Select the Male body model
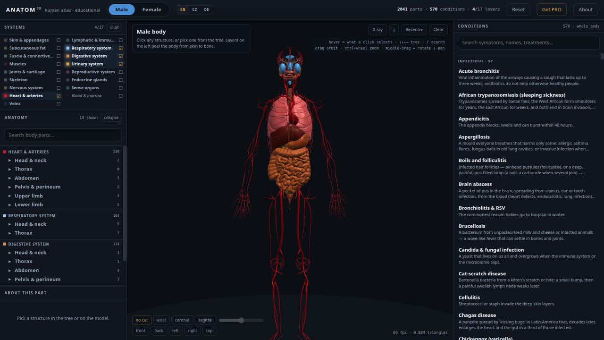Screen dimensions: 604x340 pos(122,9)
